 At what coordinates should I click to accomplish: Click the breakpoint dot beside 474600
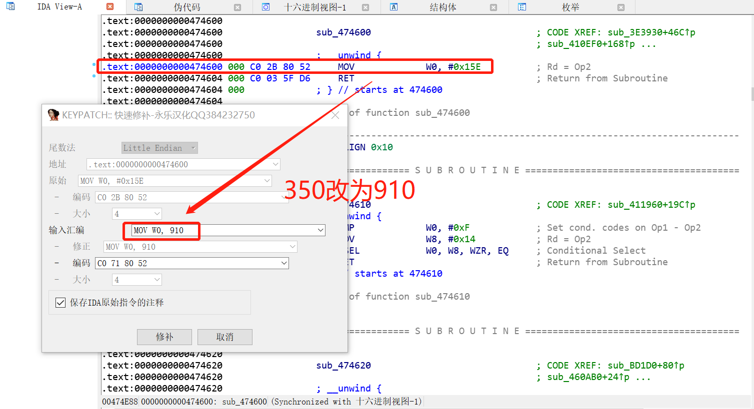click(x=93, y=64)
